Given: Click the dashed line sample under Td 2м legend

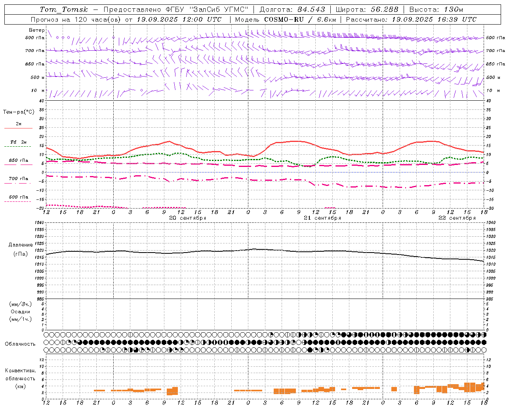Looking at the screenshot, I should pyautogui.click(x=18, y=146).
